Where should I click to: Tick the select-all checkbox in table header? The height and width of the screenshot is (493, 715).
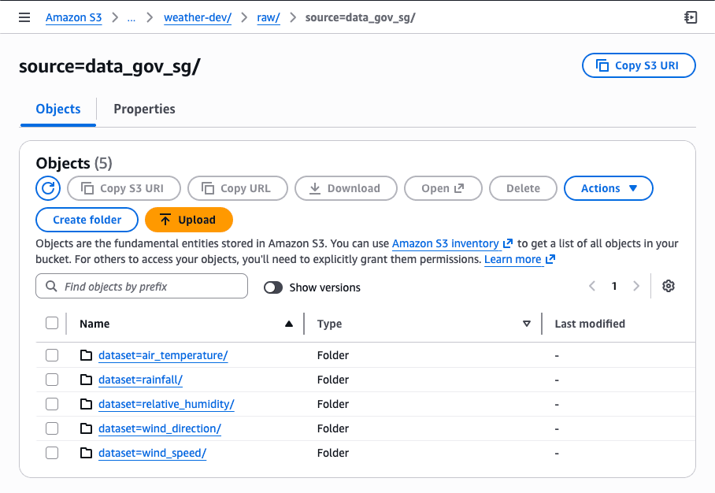tap(52, 323)
